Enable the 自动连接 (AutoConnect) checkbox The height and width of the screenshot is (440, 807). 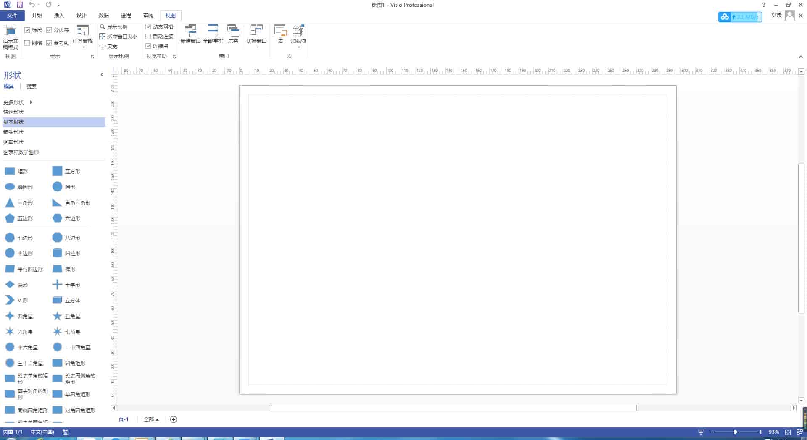pos(148,37)
